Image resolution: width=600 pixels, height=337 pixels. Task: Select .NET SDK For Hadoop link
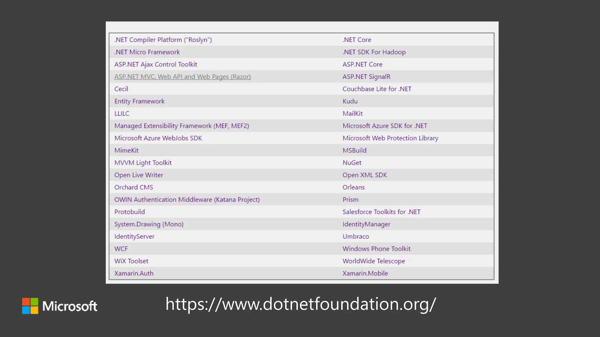pos(374,52)
